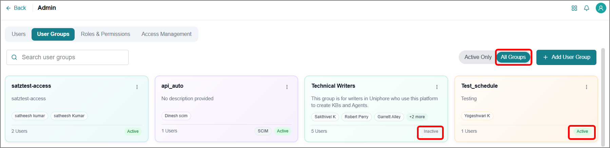The image size is (610, 148).
Task: Show All Groups in the filter toggle
Action: pyautogui.click(x=513, y=57)
